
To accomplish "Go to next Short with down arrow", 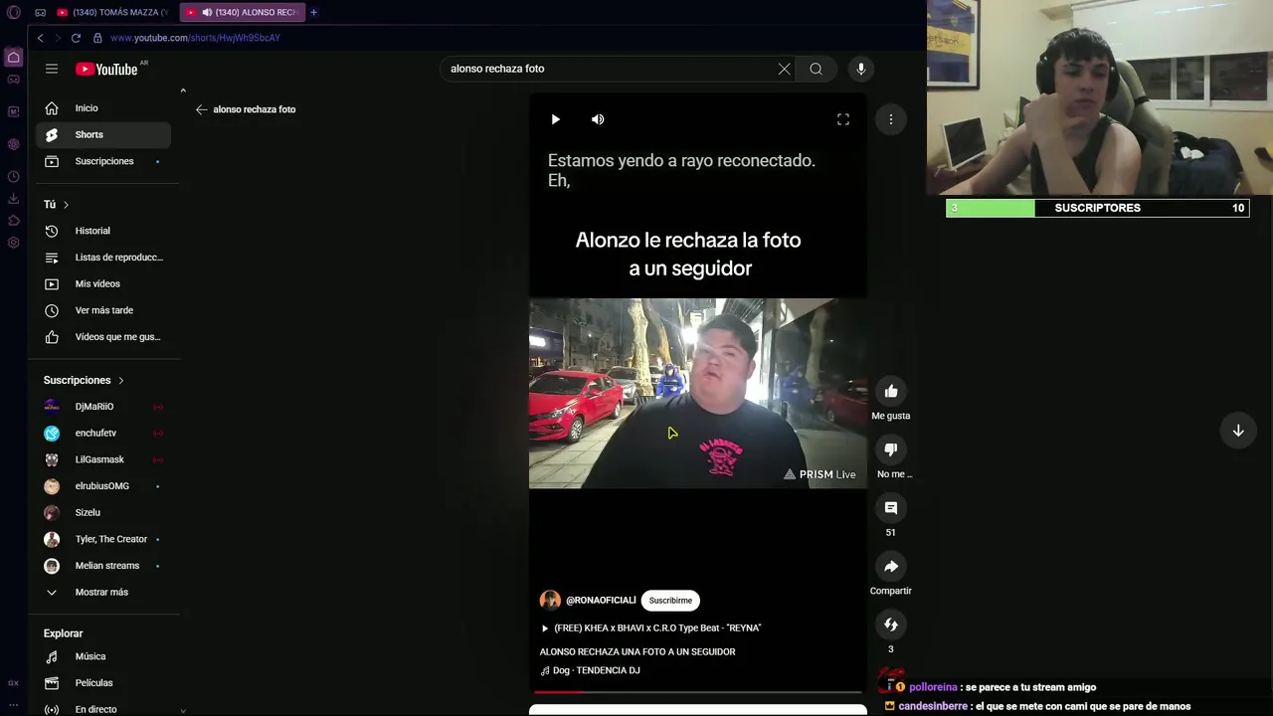I will [x=1238, y=431].
